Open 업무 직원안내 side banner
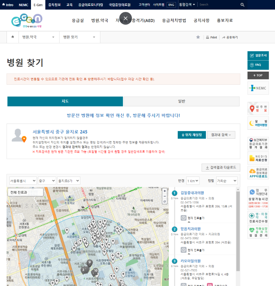This screenshot has width=275, height=286. (258, 198)
